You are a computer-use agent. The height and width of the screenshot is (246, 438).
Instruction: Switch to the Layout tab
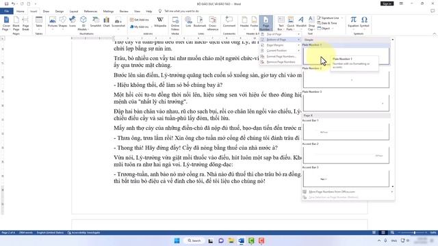point(74,11)
